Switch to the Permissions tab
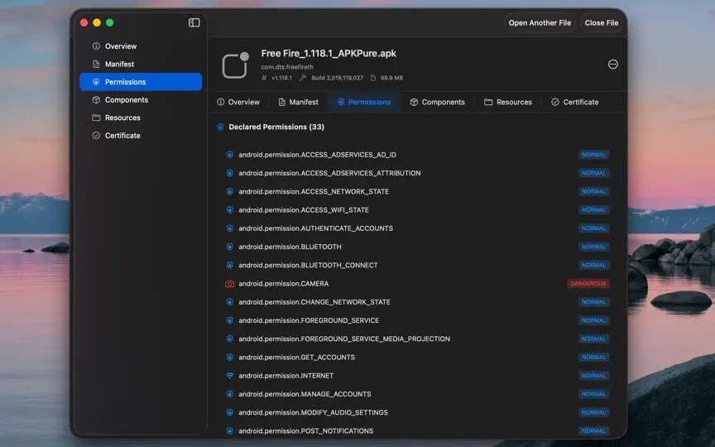This screenshot has height=447, width=715. pos(364,102)
